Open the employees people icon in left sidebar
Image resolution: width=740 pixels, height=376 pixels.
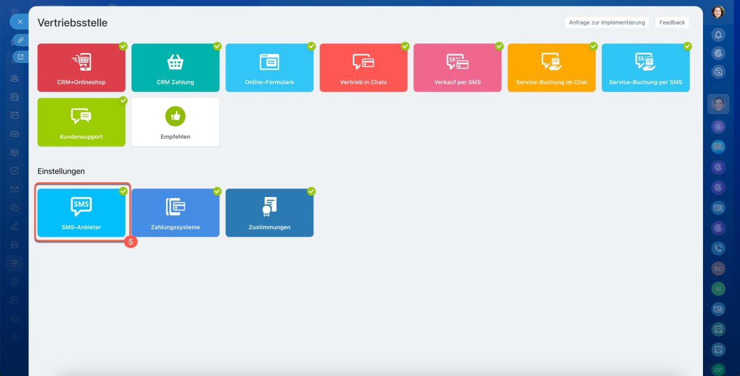click(x=14, y=78)
